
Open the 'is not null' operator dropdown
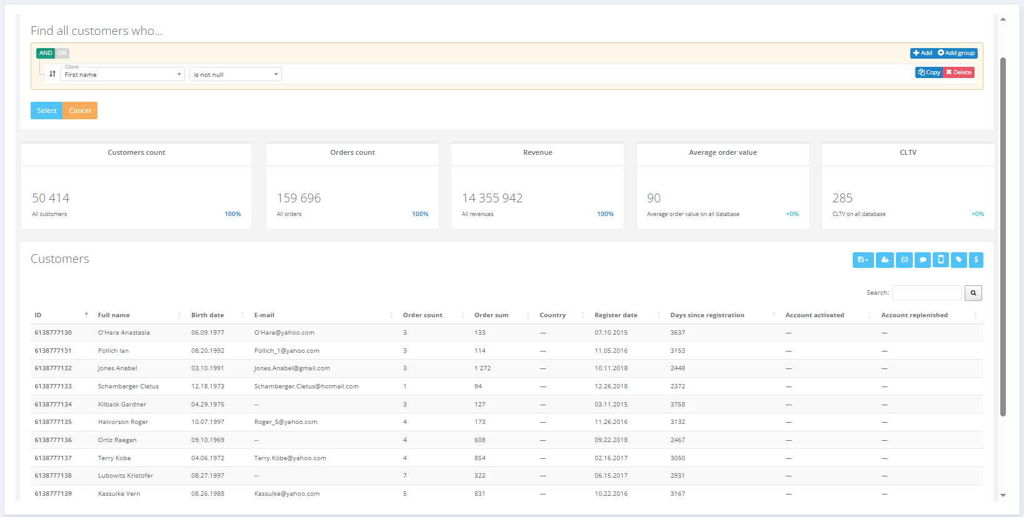tap(235, 74)
